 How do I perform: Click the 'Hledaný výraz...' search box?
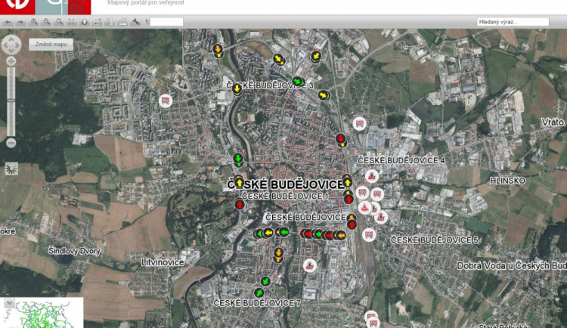pos(513,22)
